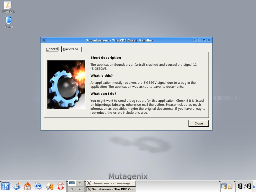The image size is (256, 192).
Task: Open the Home folder icon in panel
Action: click(27, 186)
